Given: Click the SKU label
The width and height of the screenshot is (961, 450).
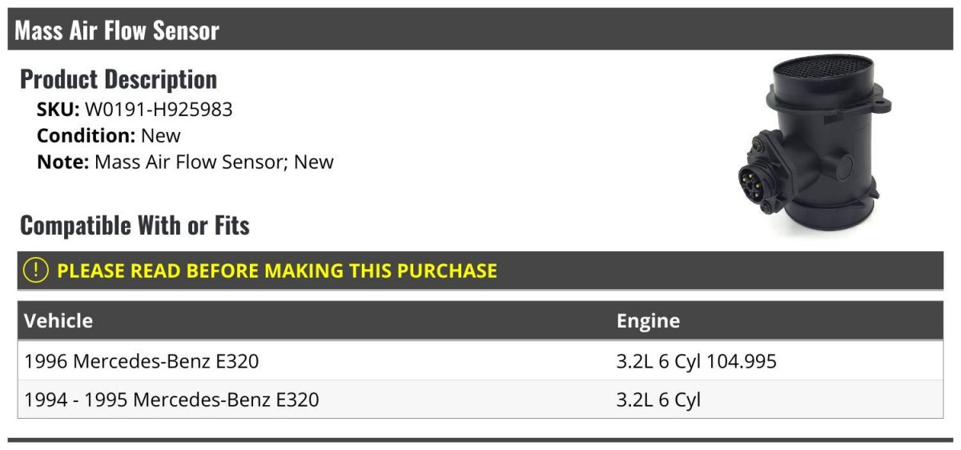Looking at the screenshot, I should coord(58,110).
